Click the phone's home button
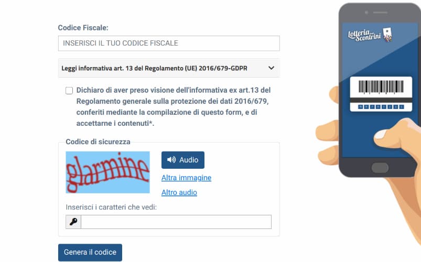Image resolution: width=421 pixels, height=262 pixels. click(380, 168)
